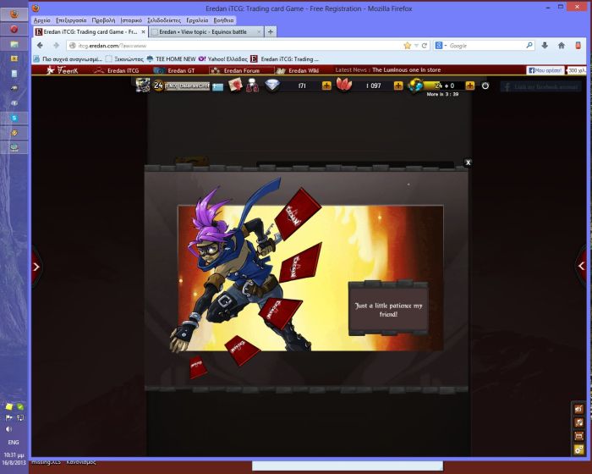Viewport: 592px width, 474px height.
Task: Click Link my facebook account button
Action: 540,87
